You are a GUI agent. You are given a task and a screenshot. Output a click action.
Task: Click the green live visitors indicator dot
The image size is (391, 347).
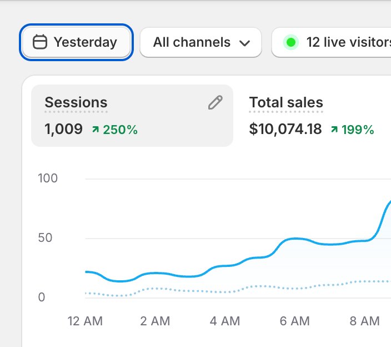click(x=291, y=42)
